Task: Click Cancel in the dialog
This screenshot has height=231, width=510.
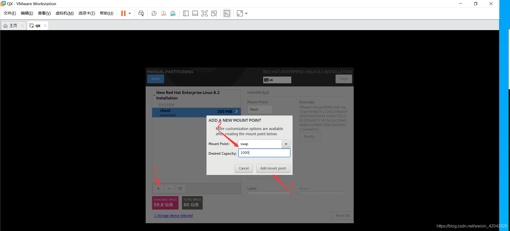Action: click(x=244, y=168)
